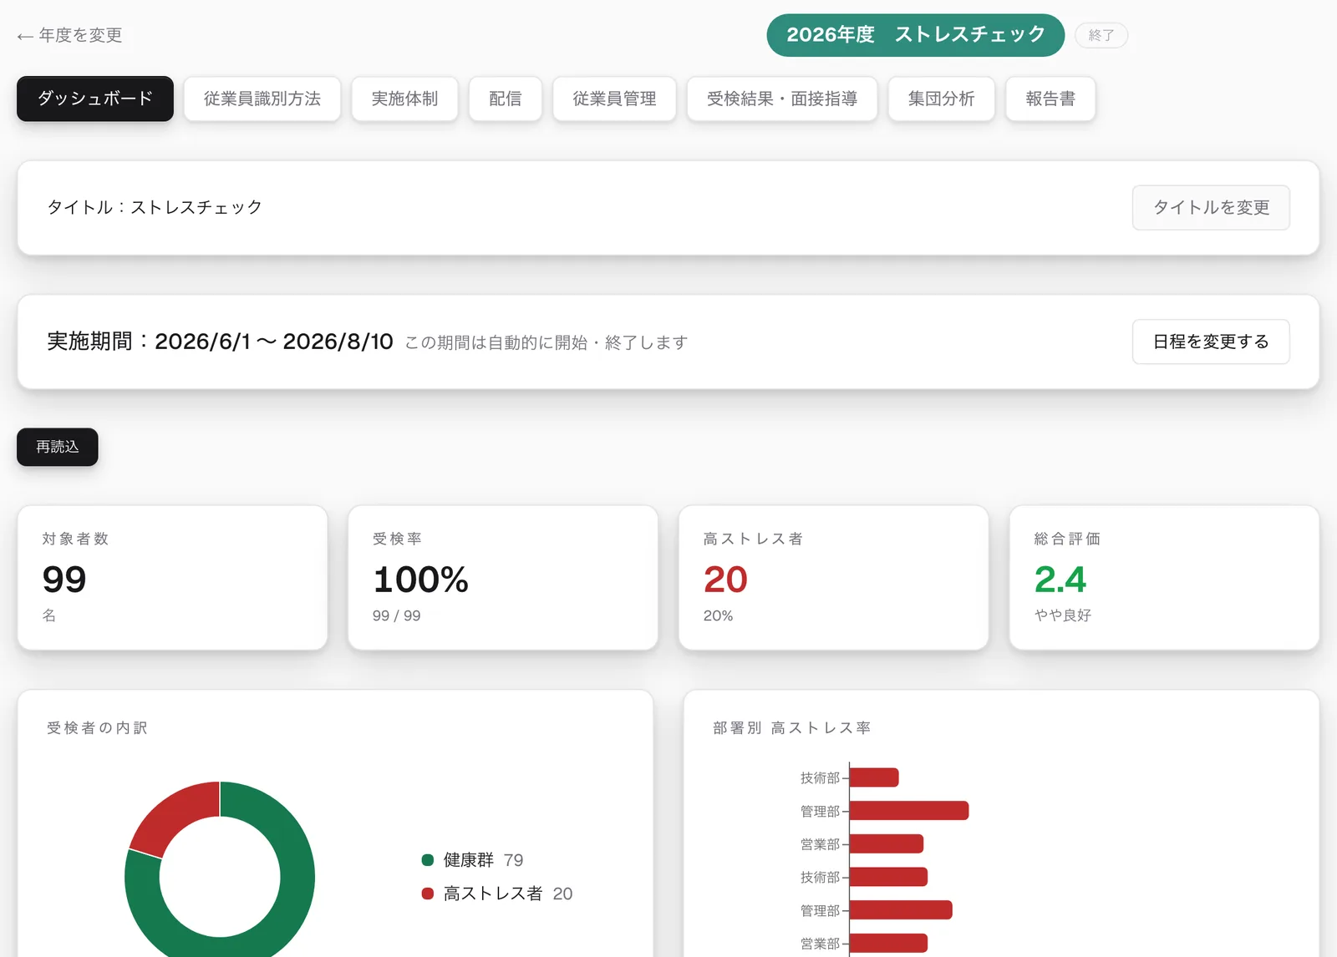Image resolution: width=1337 pixels, height=957 pixels.
Task: Click the 高ストレス者 card heading
Action: 753,539
